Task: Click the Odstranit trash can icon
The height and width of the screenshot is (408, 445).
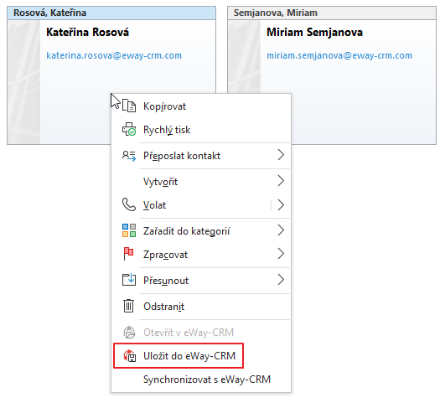Action: pyautogui.click(x=128, y=306)
